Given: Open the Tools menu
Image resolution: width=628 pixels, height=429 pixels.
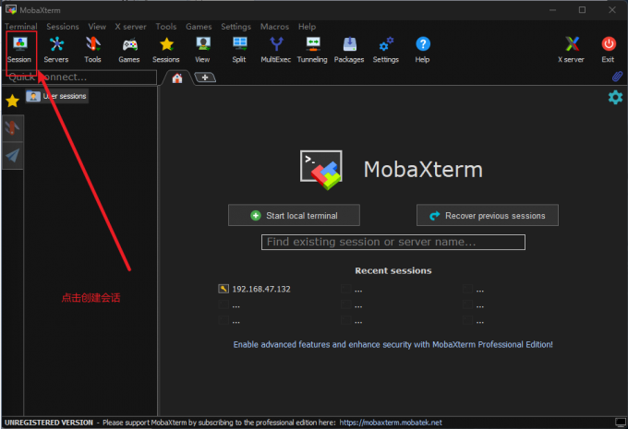Looking at the screenshot, I should pos(166,27).
